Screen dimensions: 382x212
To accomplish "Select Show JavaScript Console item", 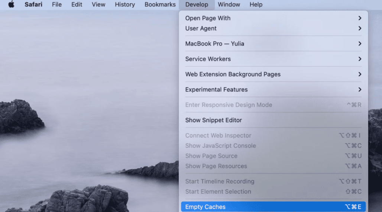I will (273, 146).
